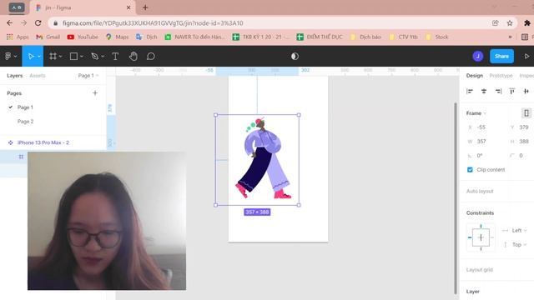Viewport: 534px width, 300px height.
Task: Toggle the Clip content checkbox
Action: point(470,169)
